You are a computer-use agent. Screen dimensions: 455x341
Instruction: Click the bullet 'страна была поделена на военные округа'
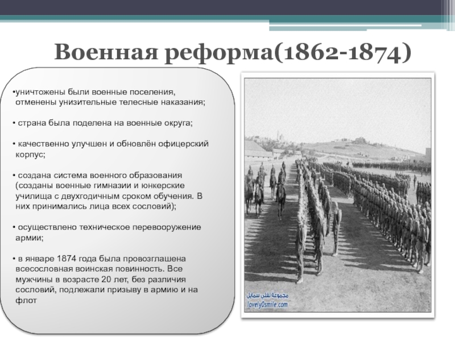(x=103, y=123)
